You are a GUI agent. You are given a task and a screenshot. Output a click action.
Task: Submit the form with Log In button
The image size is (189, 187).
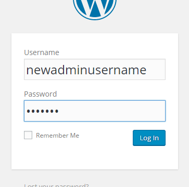[149, 138]
